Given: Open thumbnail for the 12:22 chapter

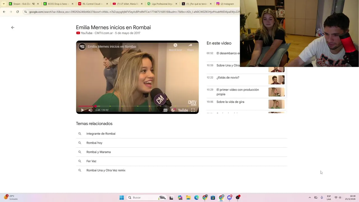Looking at the screenshot, I should pos(276,80).
